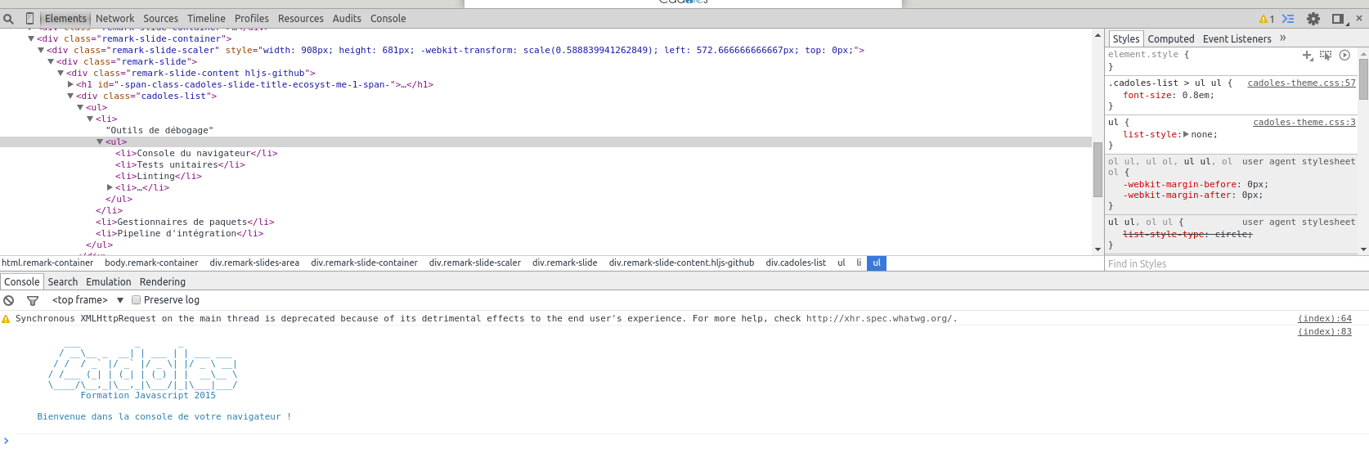Open console filter funnel icon

pyautogui.click(x=33, y=300)
